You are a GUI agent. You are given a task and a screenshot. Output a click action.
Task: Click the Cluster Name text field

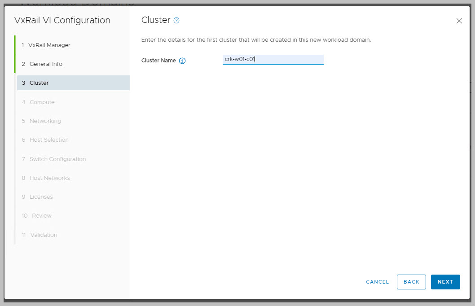click(x=273, y=59)
